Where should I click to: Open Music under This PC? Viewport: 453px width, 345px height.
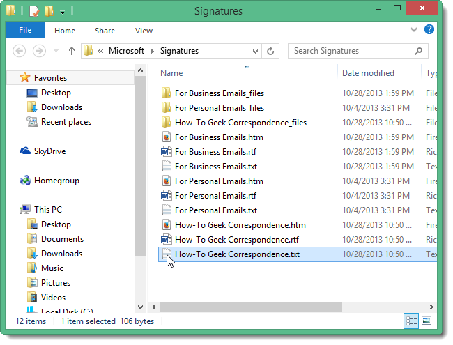pyautogui.click(x=52, y=268)
